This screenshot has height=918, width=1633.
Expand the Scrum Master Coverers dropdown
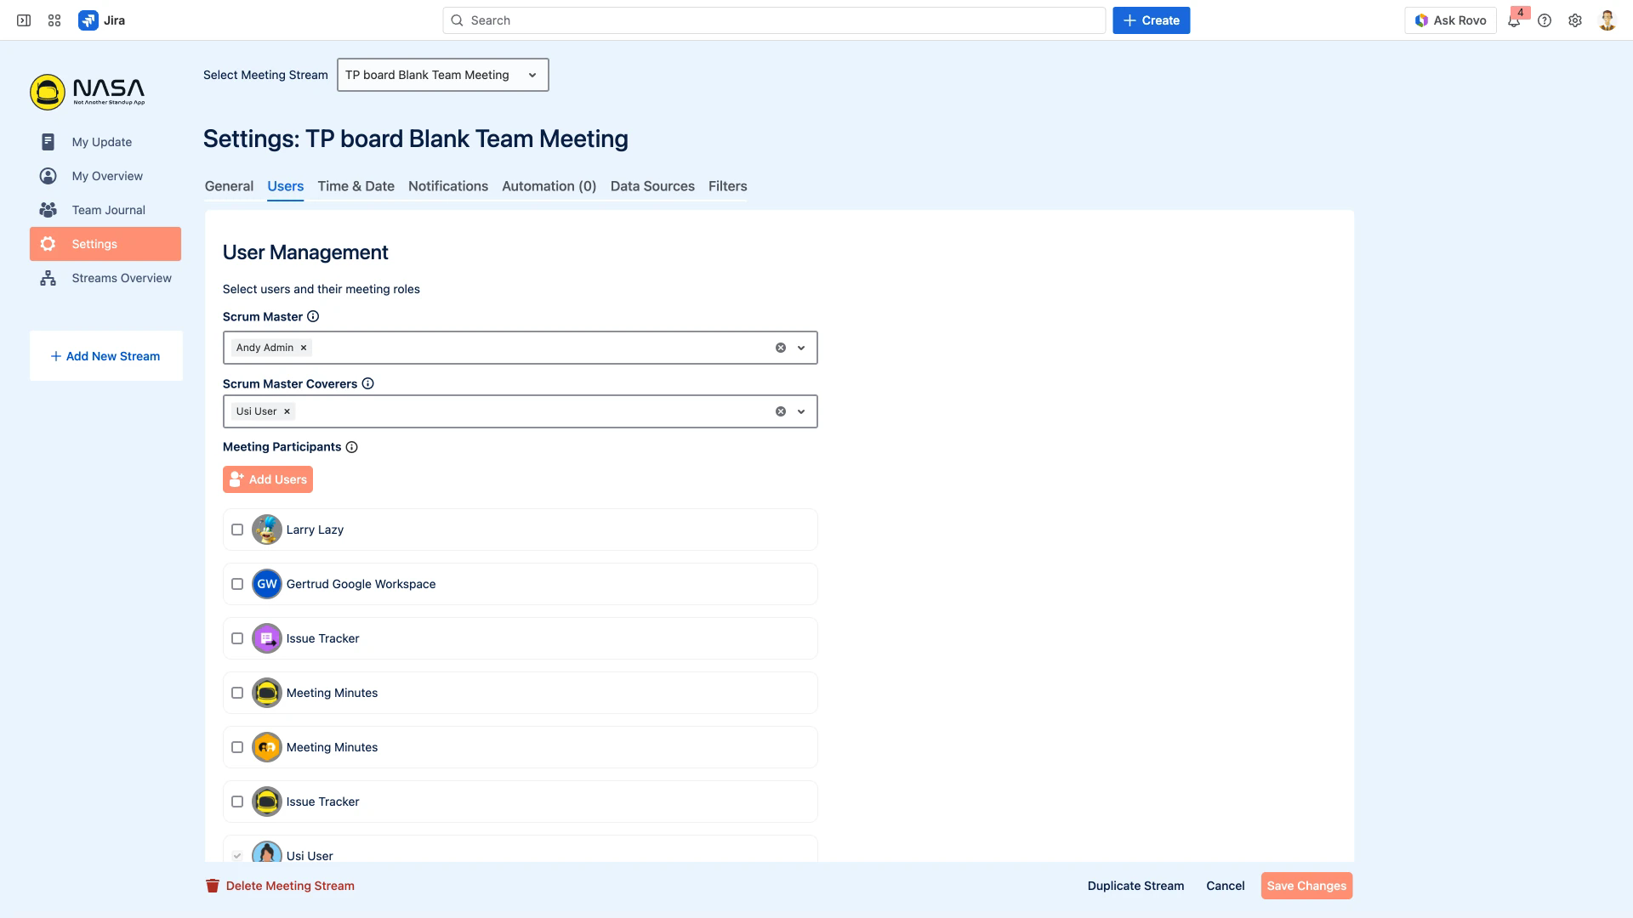point(800,411)
